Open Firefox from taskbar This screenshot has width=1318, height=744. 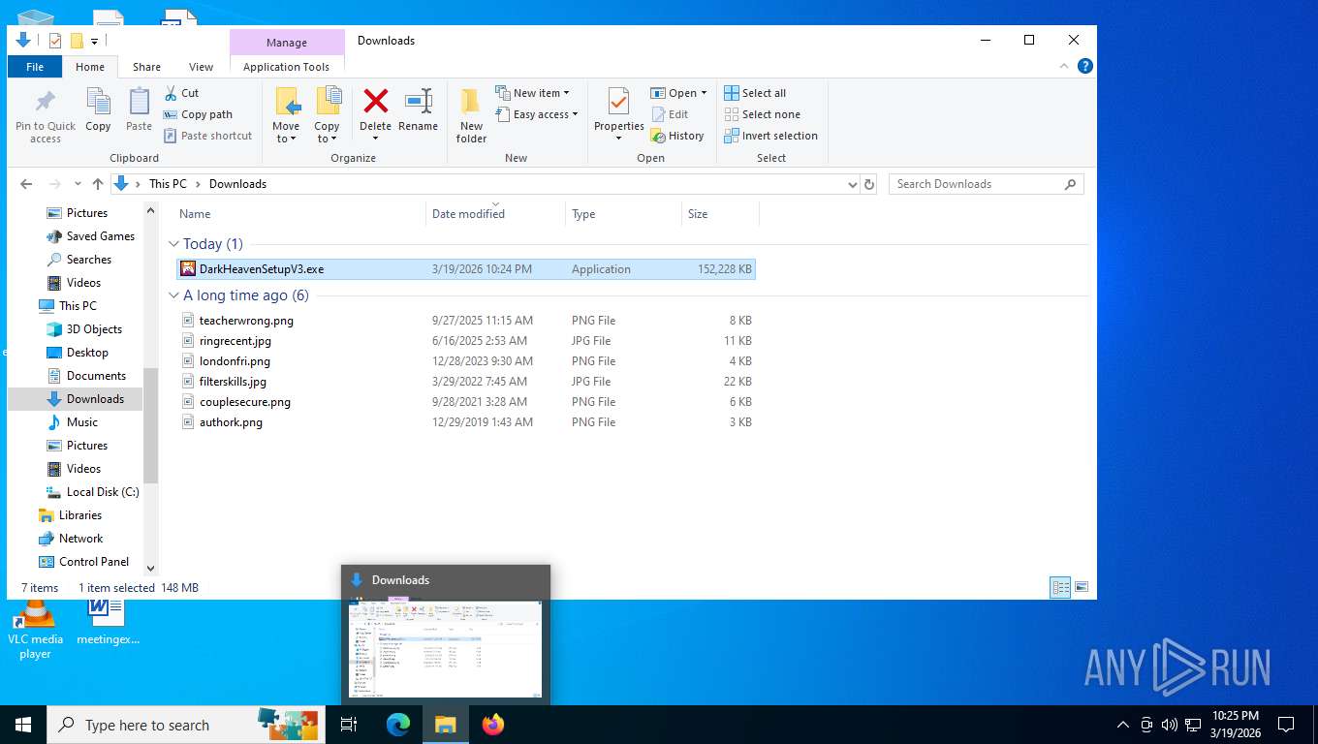[x=493, y=725]
